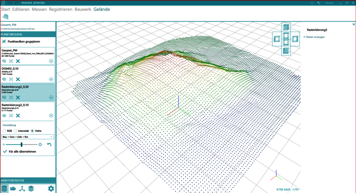This screenshot has width=356, height=193.
Task: Click the rasterize terrain ribbon icon
Action: click(x=5, y=16)
